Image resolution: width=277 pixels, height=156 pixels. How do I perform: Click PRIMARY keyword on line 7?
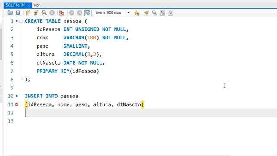click(x=47, y=71)
